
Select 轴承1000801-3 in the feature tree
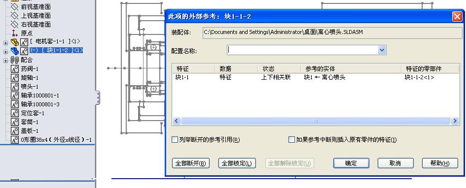[40, 104]
